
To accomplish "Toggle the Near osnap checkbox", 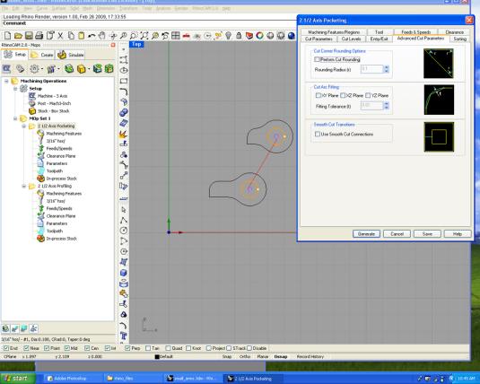I will pyautogui.click(x=26, y=348).
